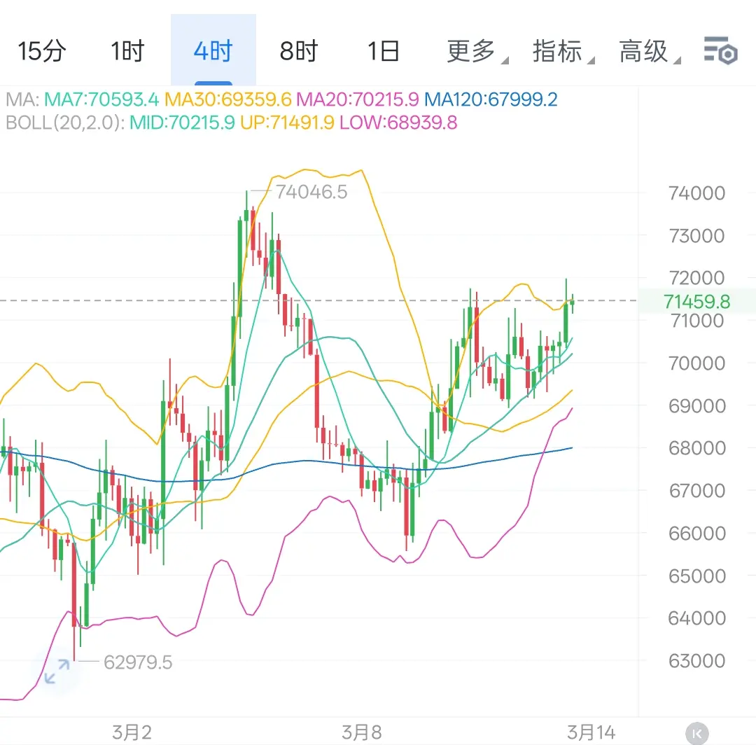Tap the K-line jump-to-latest round icon
The image size is (756, 745).
(697, 734)
